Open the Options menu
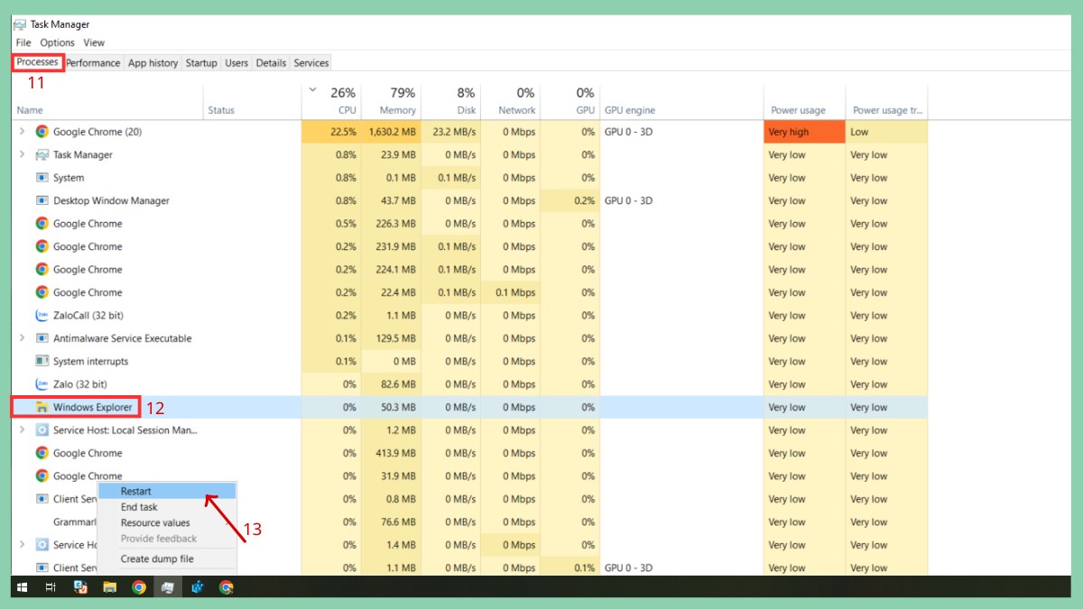This screenshot has width=1083, height=609. click(x=56, y=42)
